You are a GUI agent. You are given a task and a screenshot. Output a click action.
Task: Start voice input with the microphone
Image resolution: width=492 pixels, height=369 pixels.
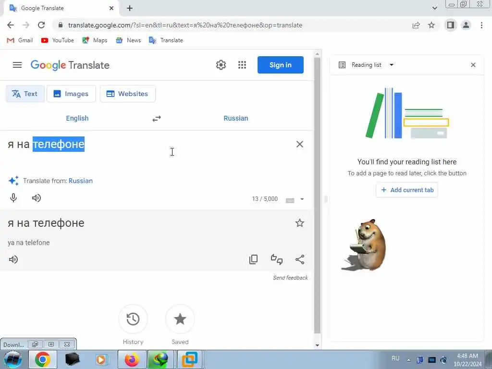pyautogui.click(x=13, y=197)
